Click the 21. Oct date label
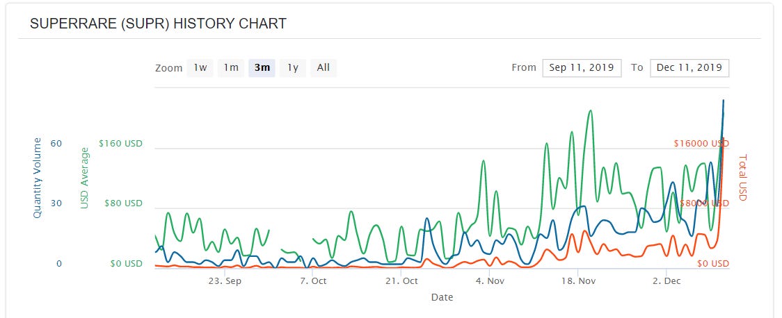782x318 pixels. pyautogui.click(x=401, y=281)
